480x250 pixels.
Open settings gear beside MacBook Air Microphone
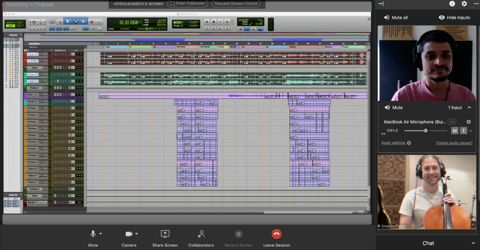tap(468, 122)
